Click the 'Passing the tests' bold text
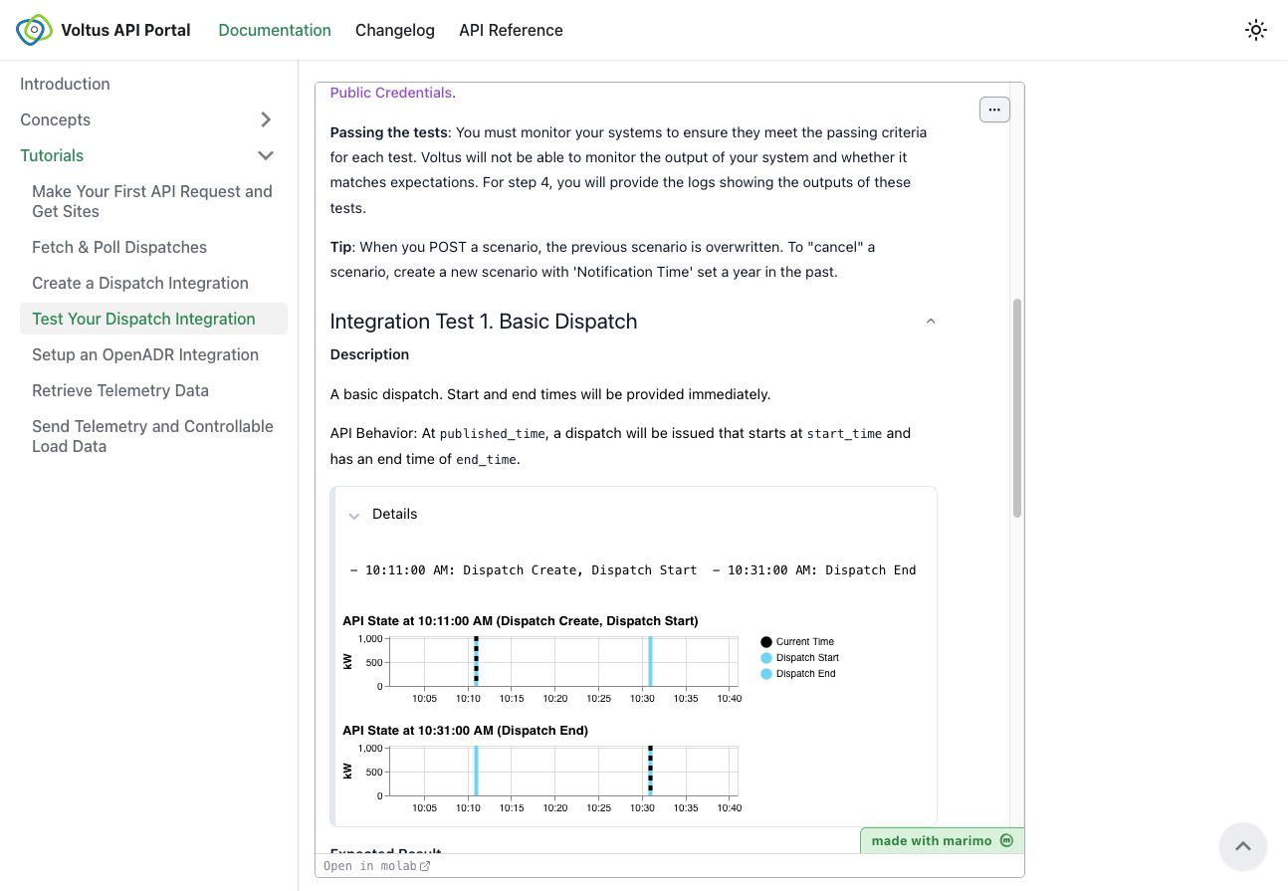The height and width of the screenshot is (891, 1288). click(x=389, y=132)
